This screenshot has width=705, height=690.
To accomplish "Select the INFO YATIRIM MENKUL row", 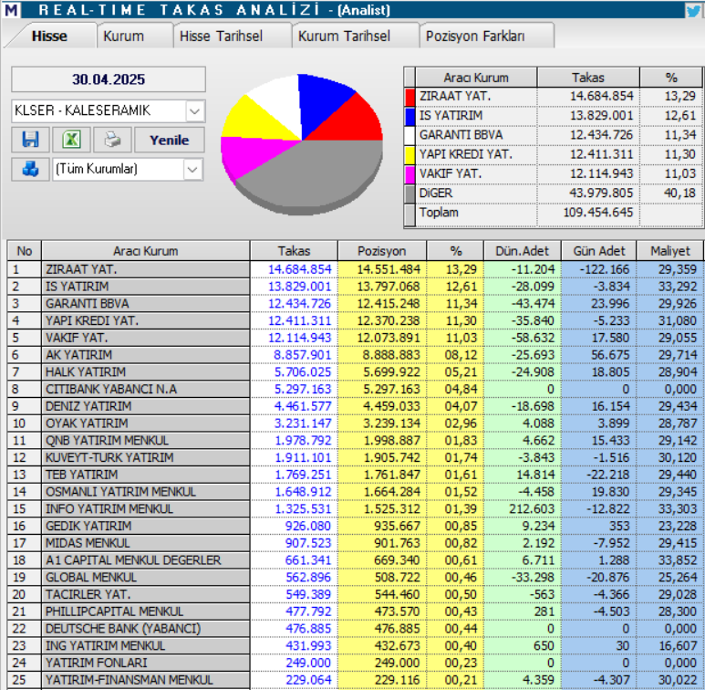I will [355, 508].
